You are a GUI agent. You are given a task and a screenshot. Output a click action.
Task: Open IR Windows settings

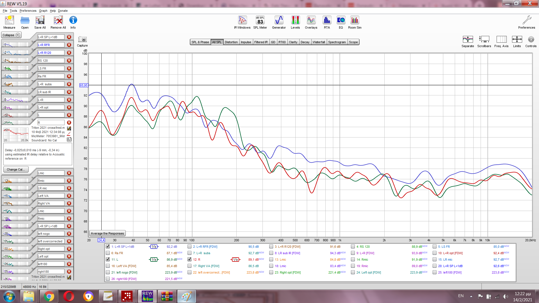pyautogui.click(x=242, y=22)
